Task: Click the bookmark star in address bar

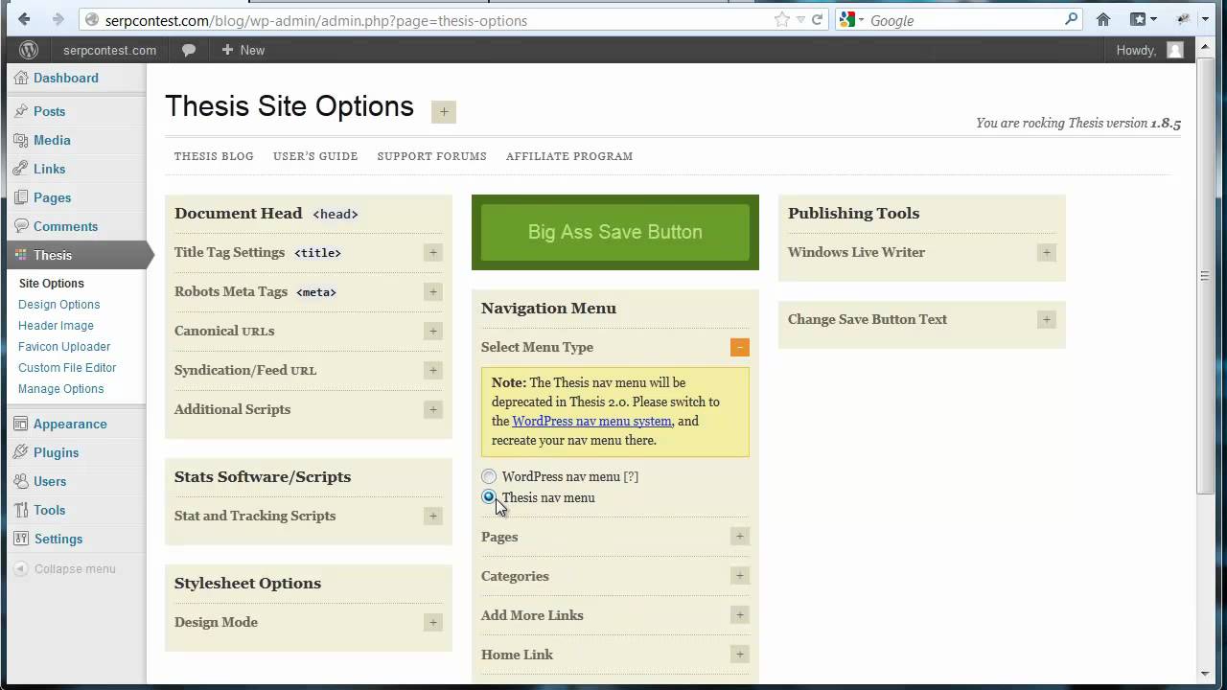Action: click(x=782, y=19)
